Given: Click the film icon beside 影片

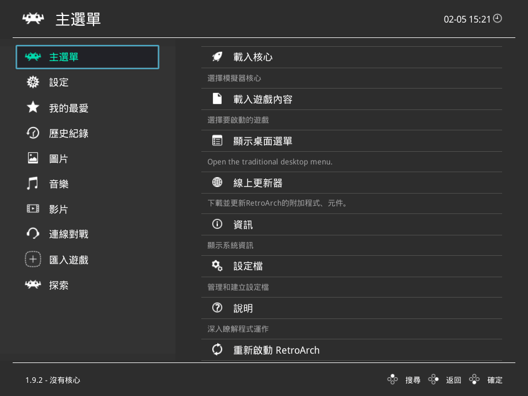Looking at the screenshot, I should click(33, 209).
